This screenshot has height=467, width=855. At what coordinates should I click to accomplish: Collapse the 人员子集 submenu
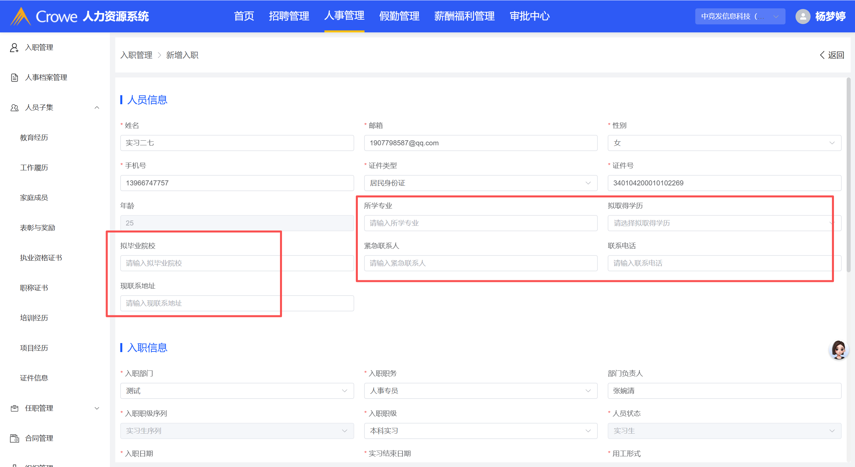click(x=97, y=108)
